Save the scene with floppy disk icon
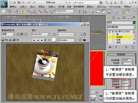The image size is (138, 103). [19, 2]
